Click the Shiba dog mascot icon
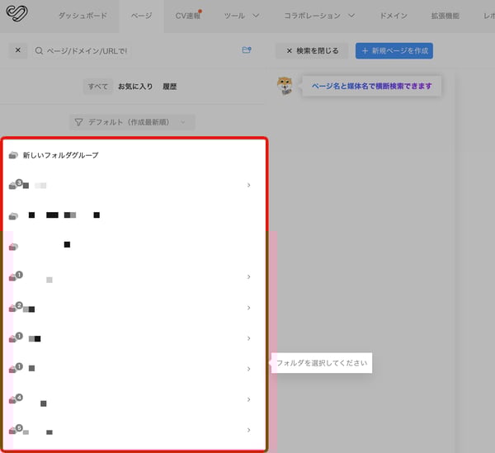This screenshot has height=453, width=495. point(285,85)
